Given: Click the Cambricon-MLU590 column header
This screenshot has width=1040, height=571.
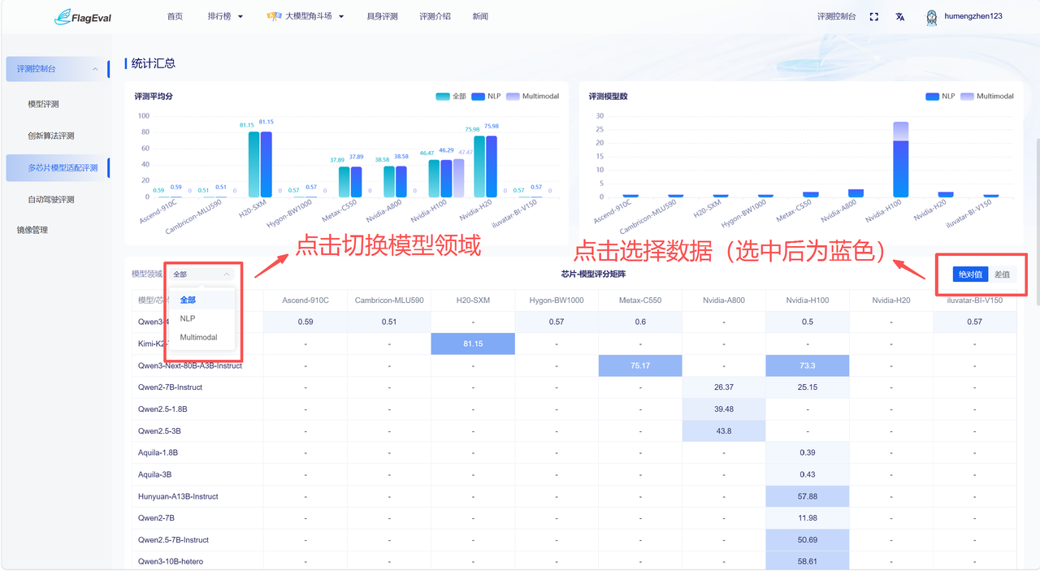Looking at the screenshot, I should tap(389, 301).
